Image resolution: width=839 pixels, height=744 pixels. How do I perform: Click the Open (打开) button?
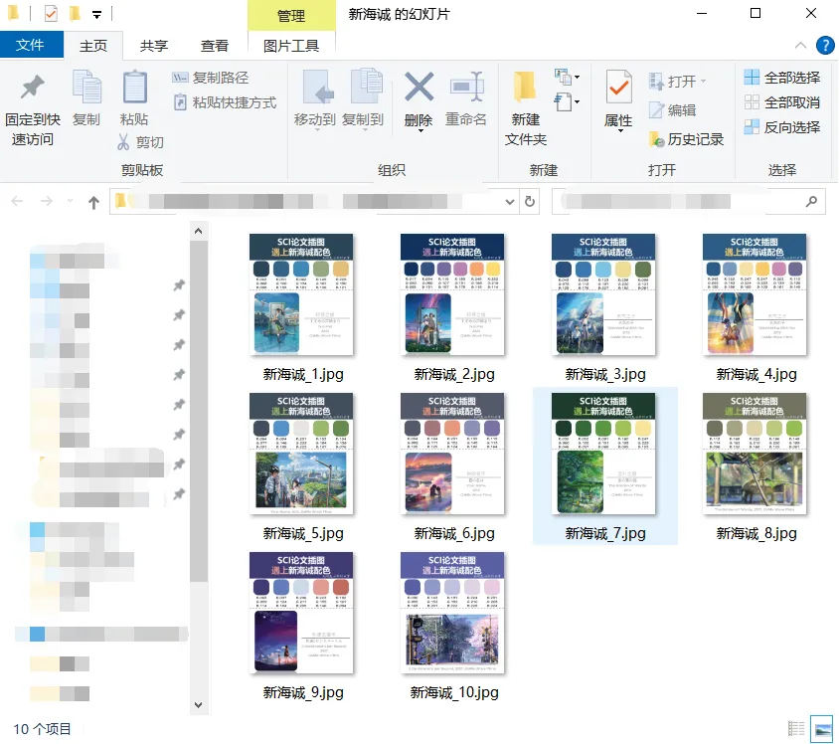coord(677,82)
